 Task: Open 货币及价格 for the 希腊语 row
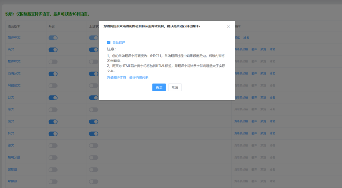[x=241, y=182]
